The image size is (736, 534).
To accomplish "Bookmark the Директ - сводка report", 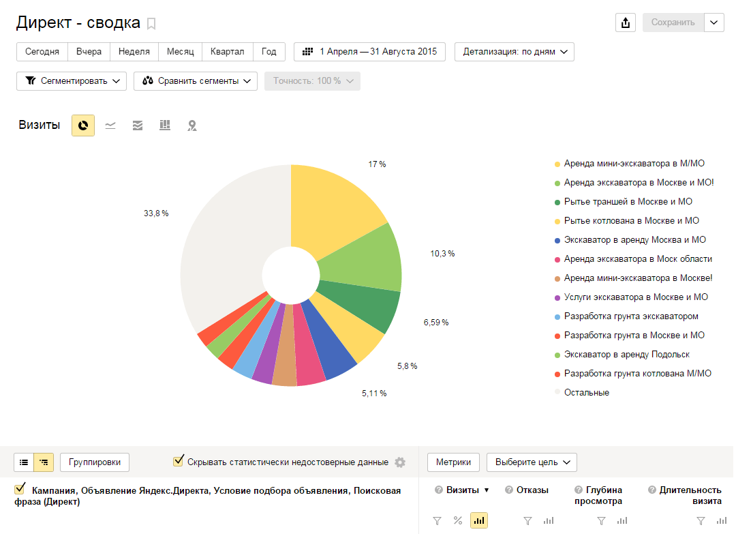I will click(x=151, y=23).
